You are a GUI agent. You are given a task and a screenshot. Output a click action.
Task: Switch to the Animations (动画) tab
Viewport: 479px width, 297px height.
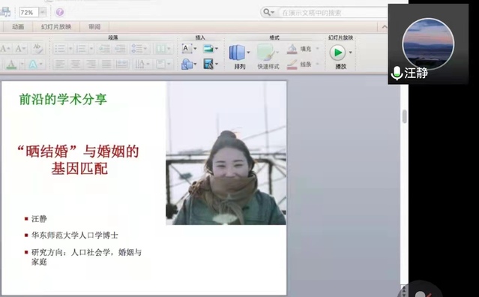click(18, 27)
